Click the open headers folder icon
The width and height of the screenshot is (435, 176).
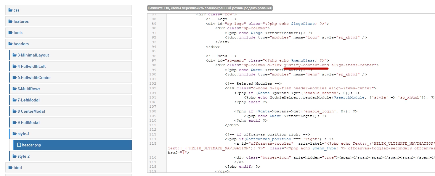coord(11,44)
